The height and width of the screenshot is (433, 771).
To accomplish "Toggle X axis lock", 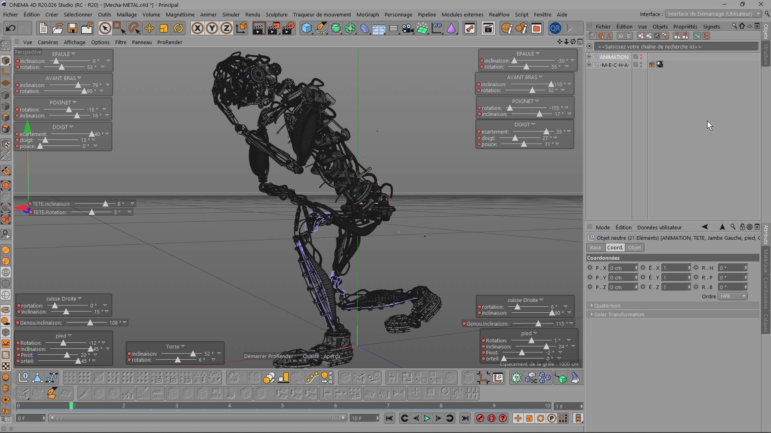I will tap(197, 28).
